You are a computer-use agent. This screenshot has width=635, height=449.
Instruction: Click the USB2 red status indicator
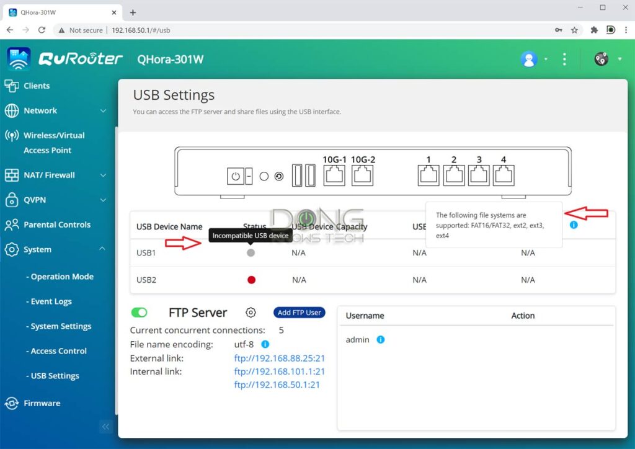[251, 280]
